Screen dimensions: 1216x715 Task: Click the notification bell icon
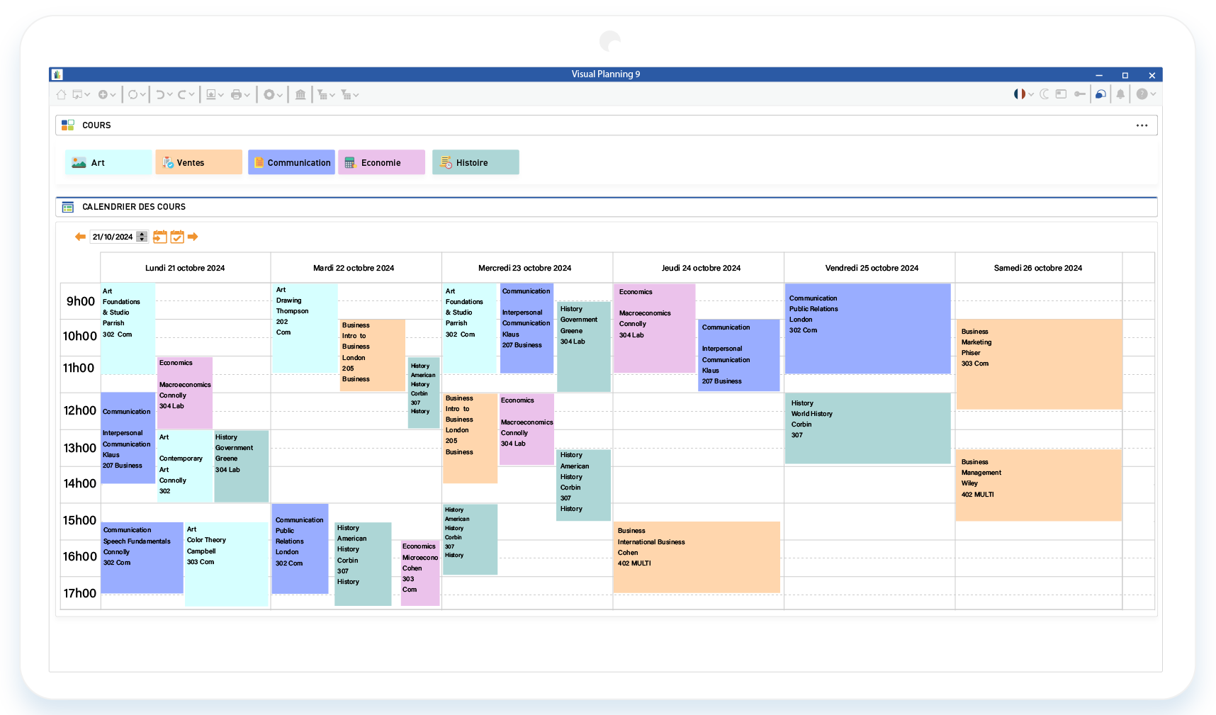point(1120,94)
